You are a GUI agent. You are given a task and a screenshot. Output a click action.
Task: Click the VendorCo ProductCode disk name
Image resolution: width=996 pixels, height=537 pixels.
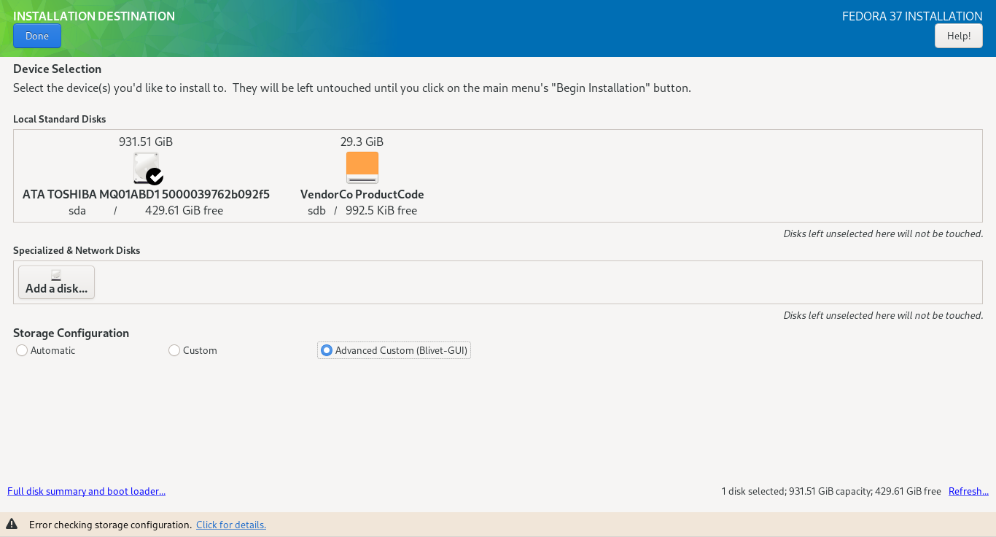click(x=362, y=194)
